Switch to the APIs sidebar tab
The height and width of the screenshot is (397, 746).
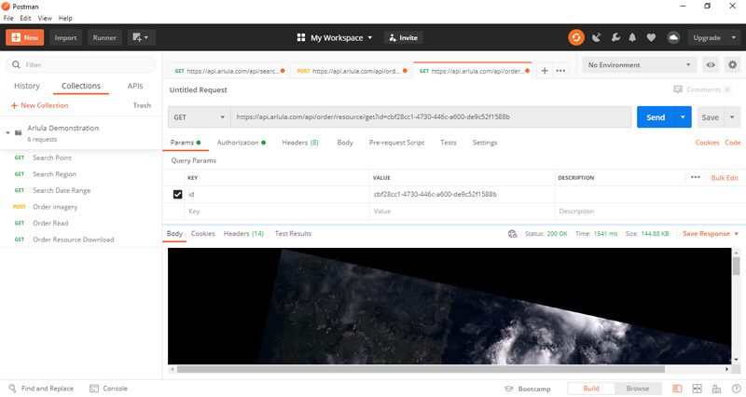135,86
